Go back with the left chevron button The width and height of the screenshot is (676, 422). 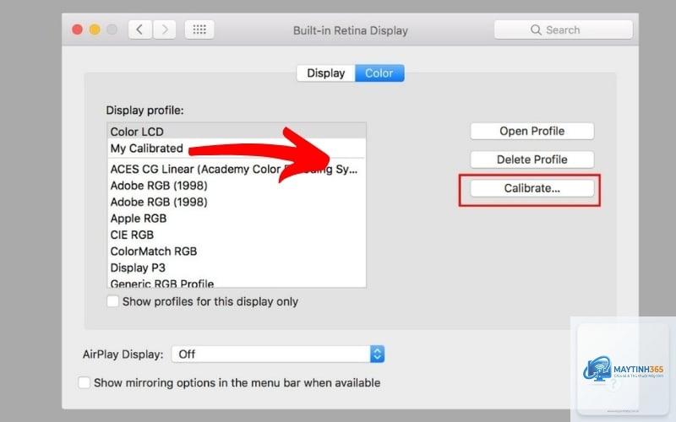[x=139, y=30]
